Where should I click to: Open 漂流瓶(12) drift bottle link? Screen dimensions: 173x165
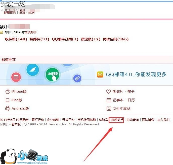91,39
